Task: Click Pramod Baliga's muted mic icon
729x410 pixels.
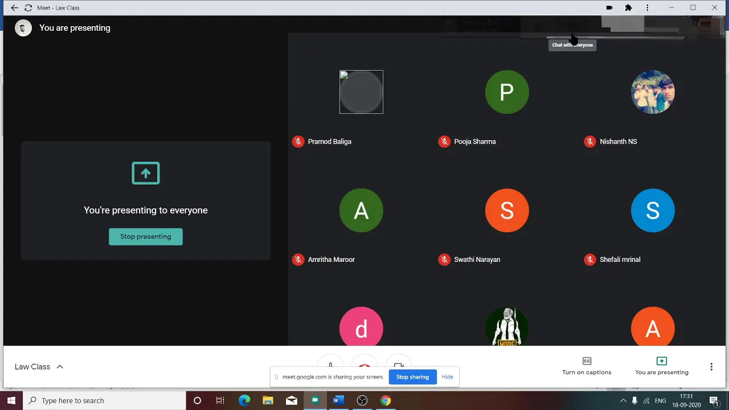Action: point(298,142)
